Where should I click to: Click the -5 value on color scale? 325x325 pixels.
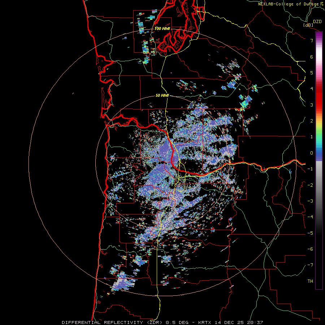coord(310,233)
